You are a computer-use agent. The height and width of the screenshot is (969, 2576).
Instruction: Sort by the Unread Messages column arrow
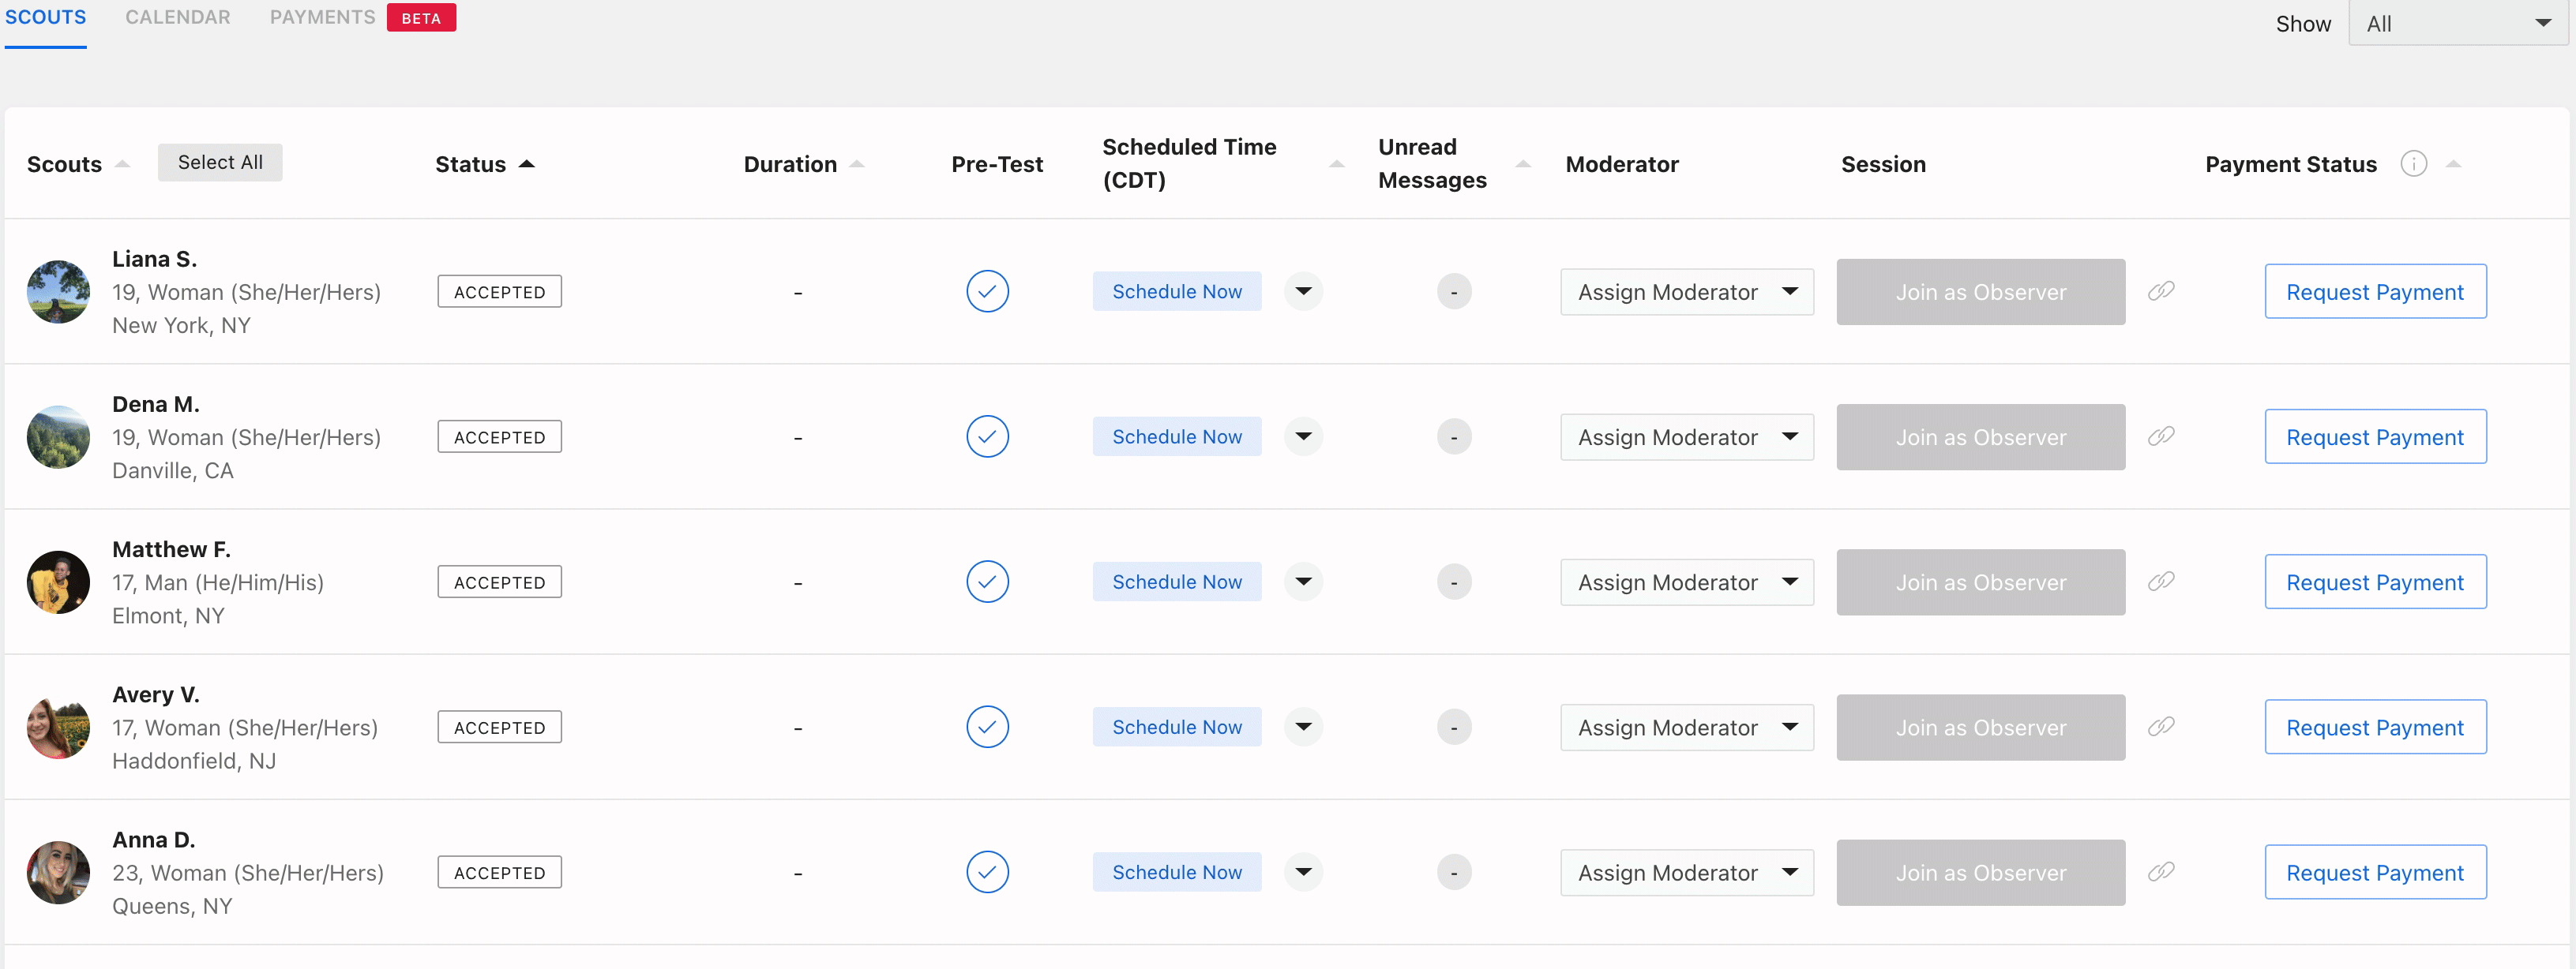(x=1523, y=164)
